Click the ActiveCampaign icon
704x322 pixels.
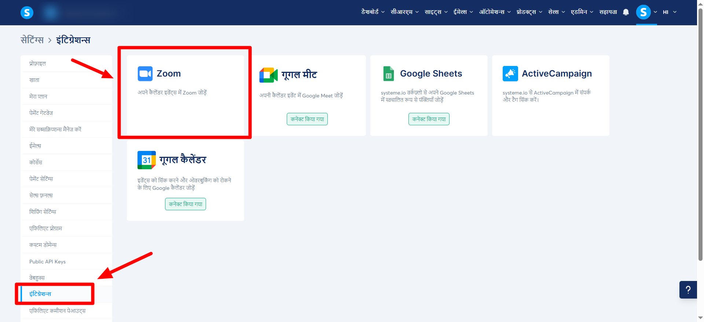click(x=510, y=74)
